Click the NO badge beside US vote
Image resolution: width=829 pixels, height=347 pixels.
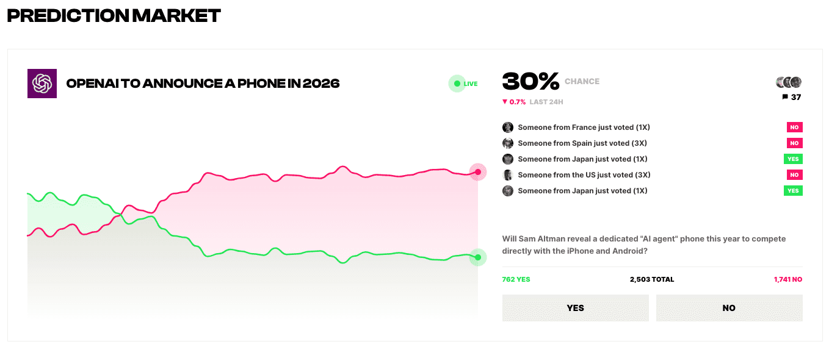coord(794,175)
